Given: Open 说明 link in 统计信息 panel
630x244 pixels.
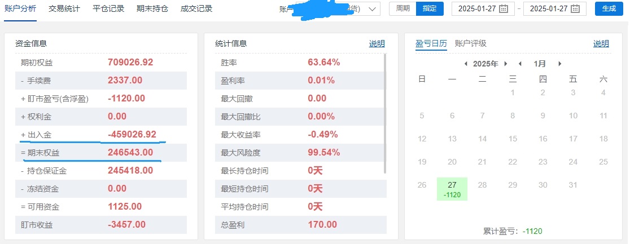Looking at the screenshot, I should point(377,44).
